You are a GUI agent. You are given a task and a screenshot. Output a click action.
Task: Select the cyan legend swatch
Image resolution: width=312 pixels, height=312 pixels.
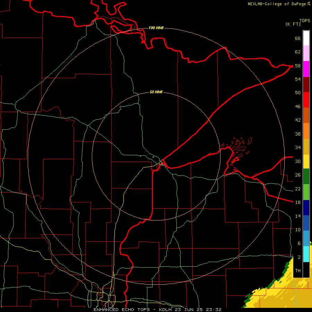[306, 254]
